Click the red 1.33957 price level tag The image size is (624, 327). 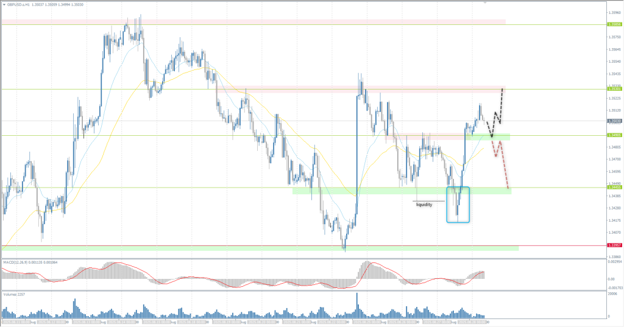pyautogui.click(x=614, y=245)
